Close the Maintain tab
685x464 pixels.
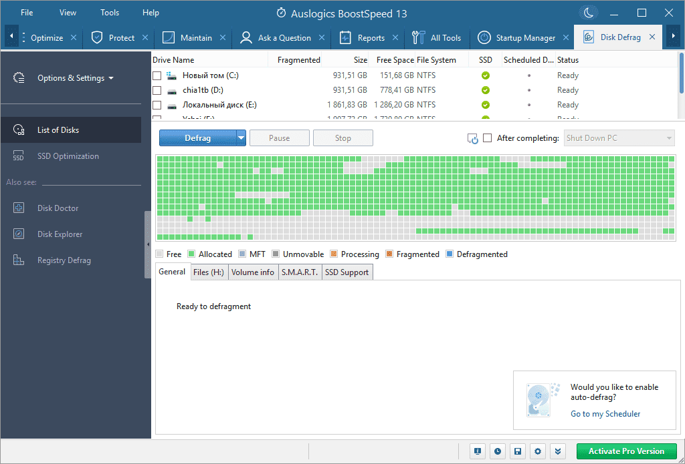click(222, 37)
